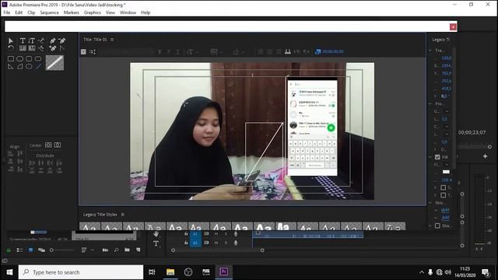Open the Graphic Type dropdown in Properties

(x=446, y=111)
